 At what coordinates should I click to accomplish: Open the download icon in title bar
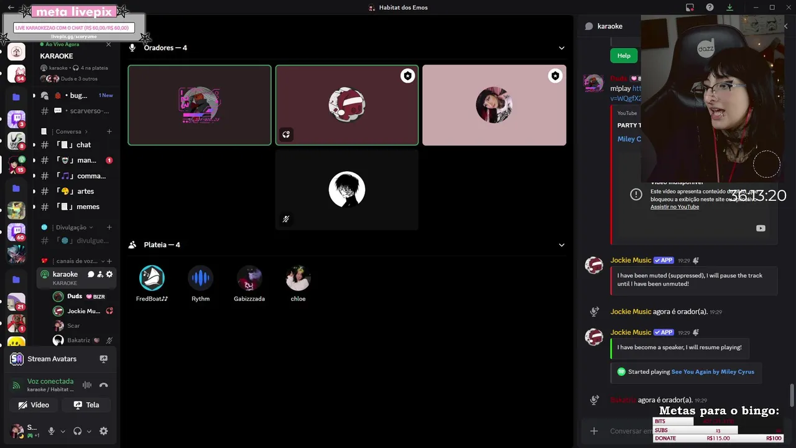(x=729, y=7)
